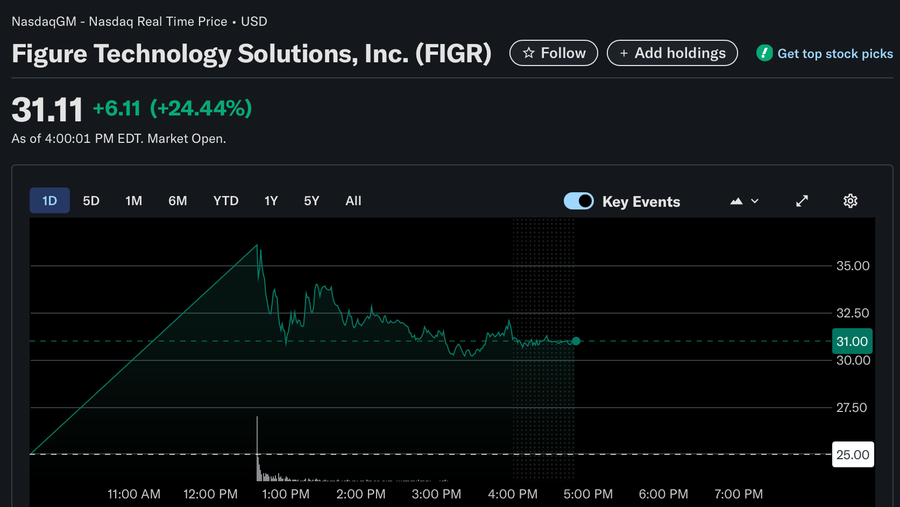
Task: Expand chart to full screen
Action: click(802, 201)
